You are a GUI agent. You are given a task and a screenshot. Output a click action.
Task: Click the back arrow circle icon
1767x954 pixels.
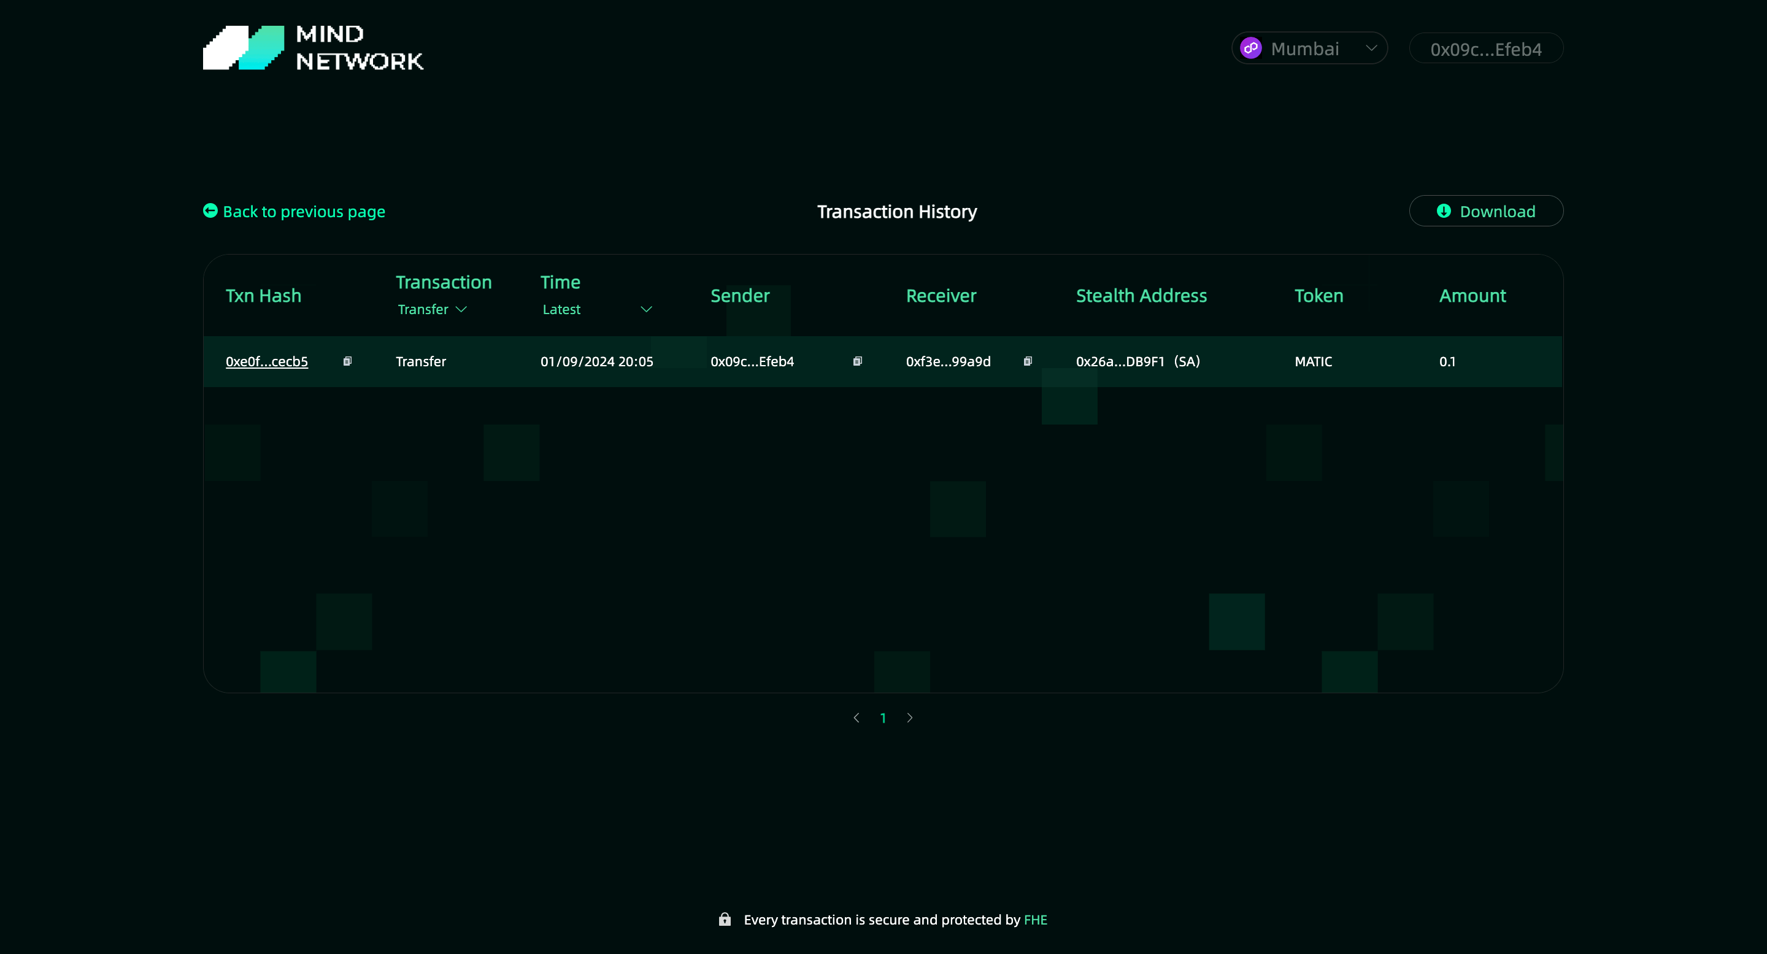pyautogui.click(x=210, y=210)
